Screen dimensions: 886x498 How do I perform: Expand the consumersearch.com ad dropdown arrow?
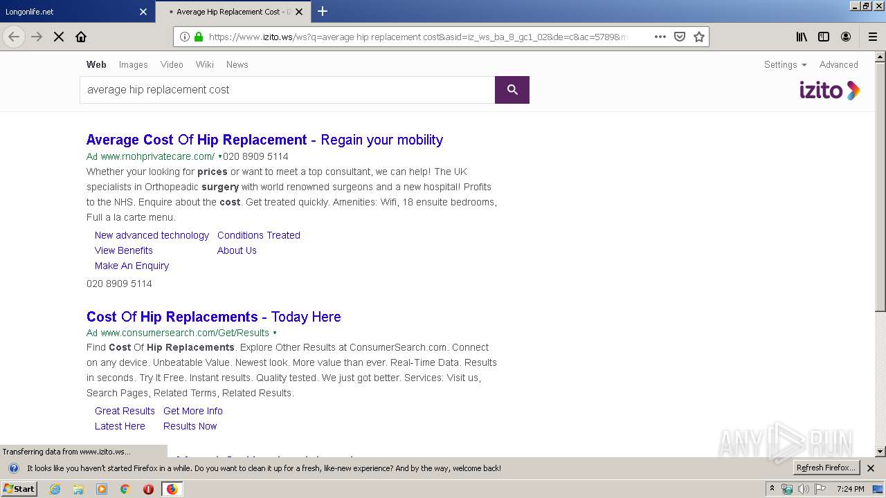point(275,333)
